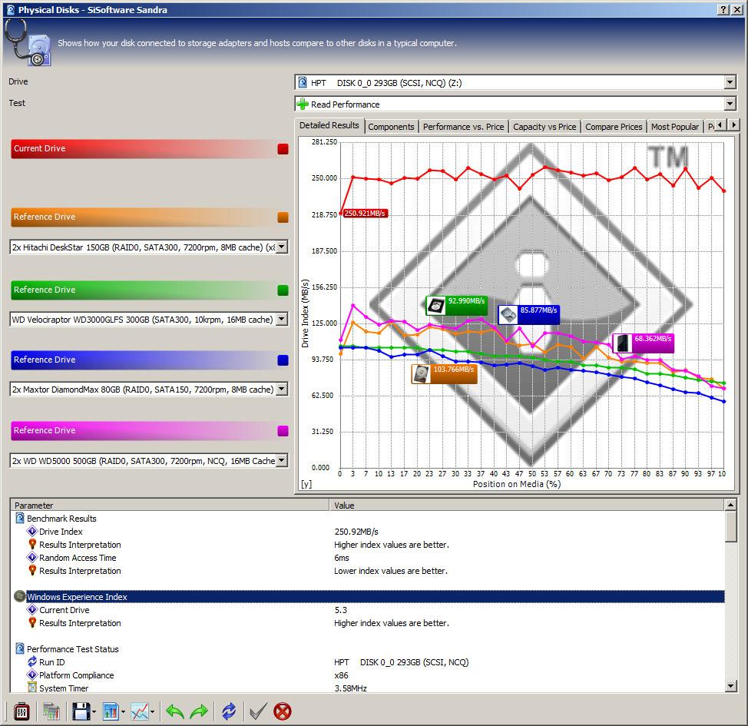Click the magenta Reference Drive color swatch

coord(283,430)
